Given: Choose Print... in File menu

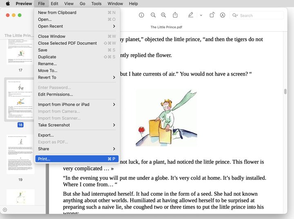Looking at the screenshot, I should (77, 159).
